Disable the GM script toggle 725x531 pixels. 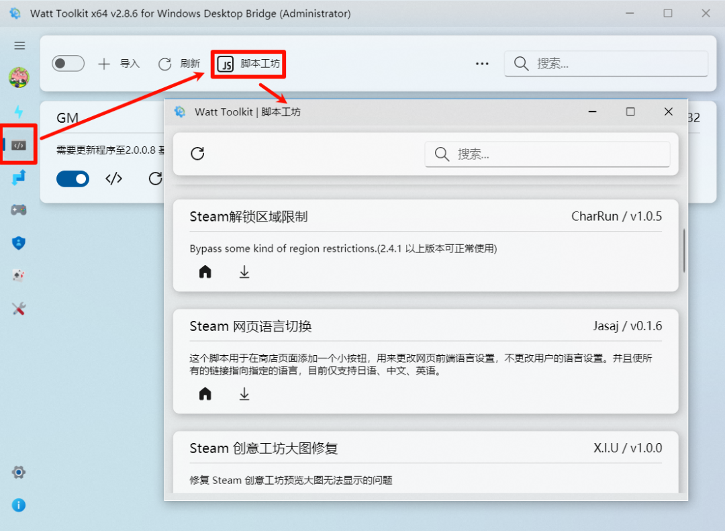72,179
